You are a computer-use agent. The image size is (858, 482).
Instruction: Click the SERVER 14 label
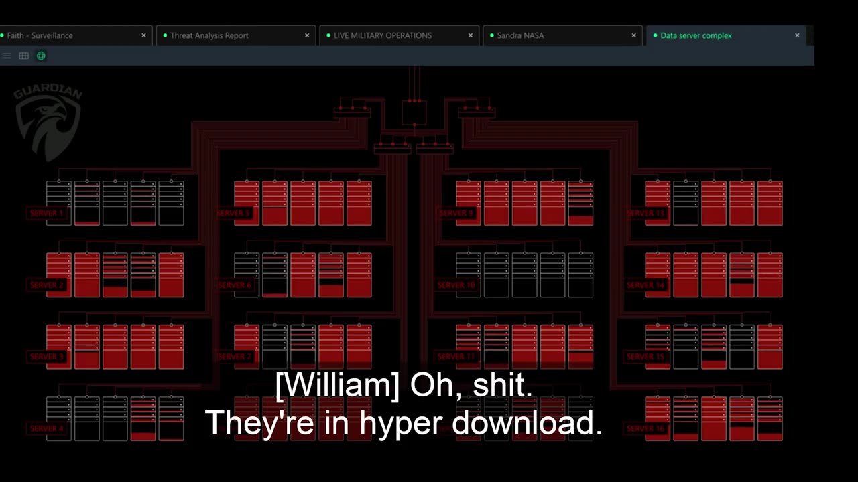click(x=646, y=285)
